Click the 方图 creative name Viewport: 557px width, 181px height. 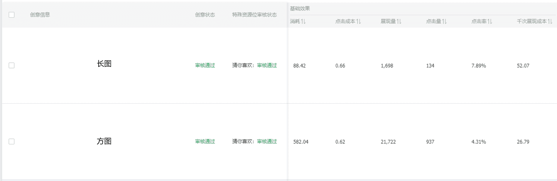point(104,141)
